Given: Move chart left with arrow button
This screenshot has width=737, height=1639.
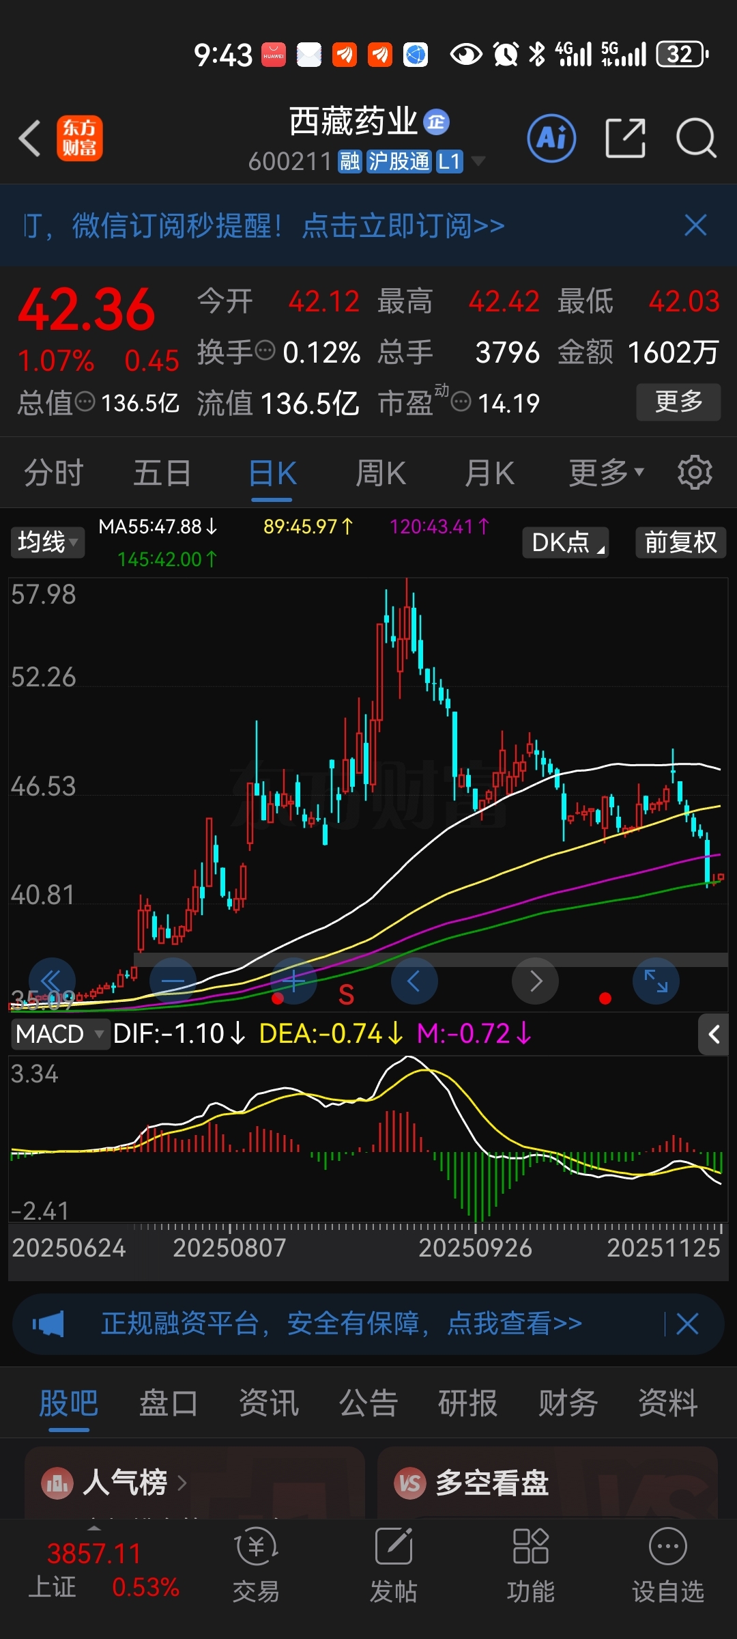Looking at the screenshot, I should tap(414, 981).
